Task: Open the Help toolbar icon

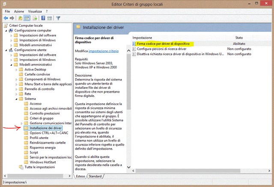Action: point(43,18)
